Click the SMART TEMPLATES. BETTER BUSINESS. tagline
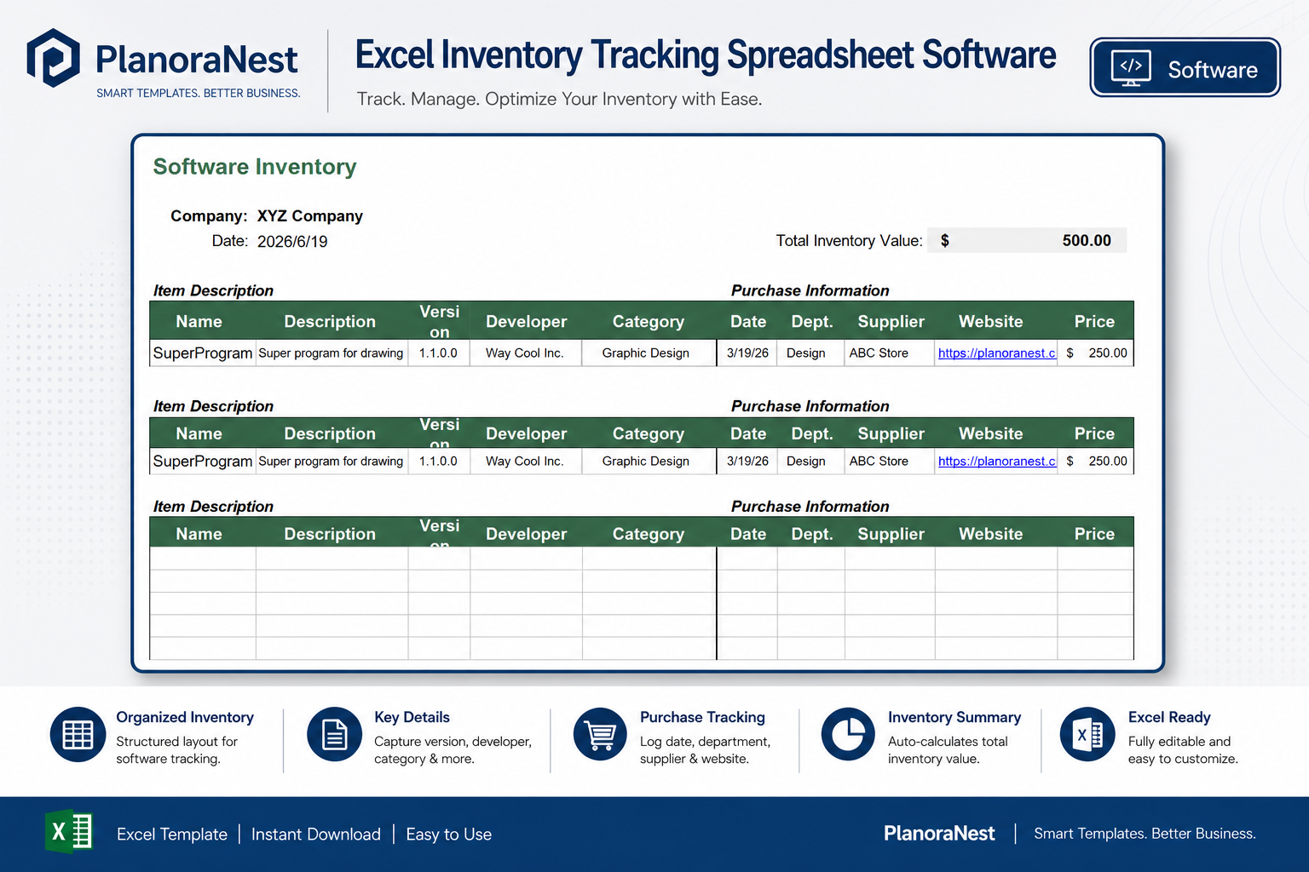 coord(198,93)
